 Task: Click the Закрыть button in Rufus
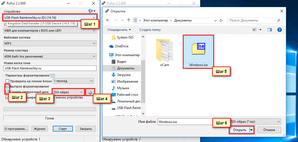(86, 129)
